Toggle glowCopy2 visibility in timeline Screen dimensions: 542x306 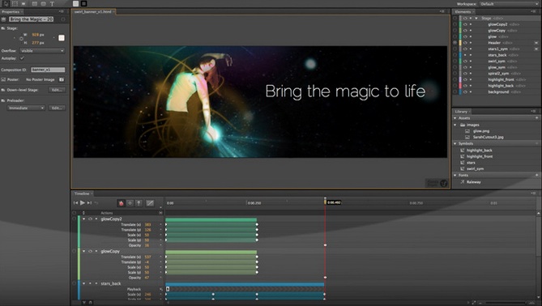point(90,219)
